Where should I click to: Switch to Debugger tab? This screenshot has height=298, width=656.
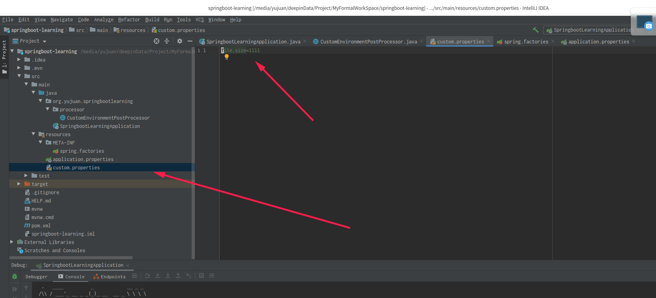[36, 277]
